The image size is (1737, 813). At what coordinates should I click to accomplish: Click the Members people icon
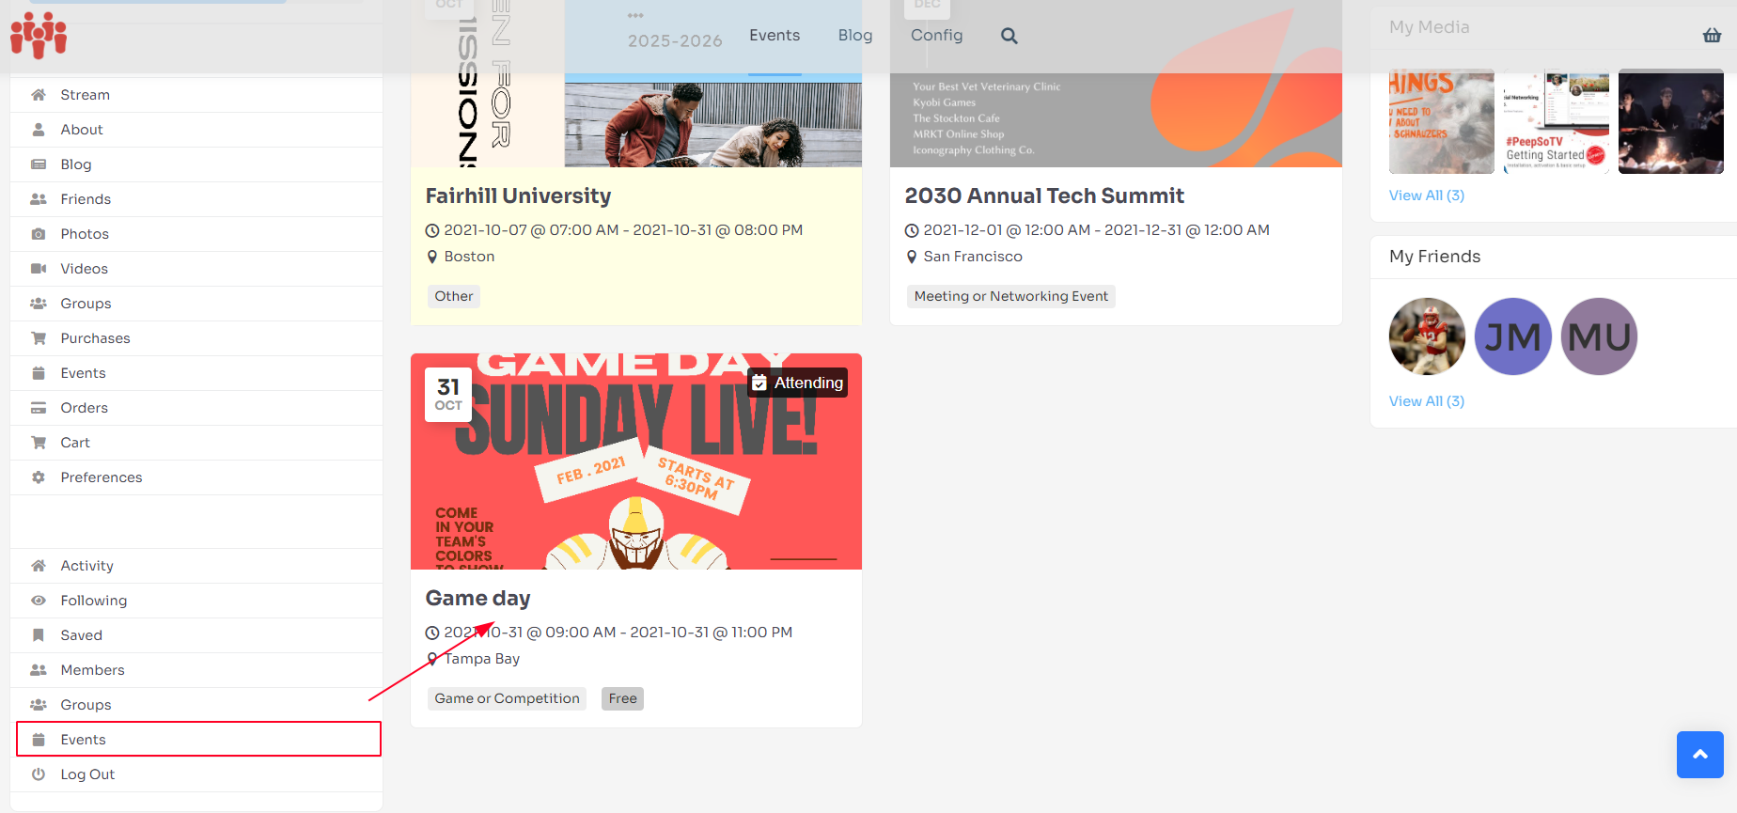(39, 670)
